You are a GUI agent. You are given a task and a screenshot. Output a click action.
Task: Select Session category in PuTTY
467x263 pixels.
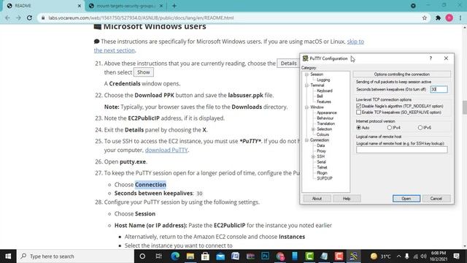pyautogui.click(x=317, y=75)
